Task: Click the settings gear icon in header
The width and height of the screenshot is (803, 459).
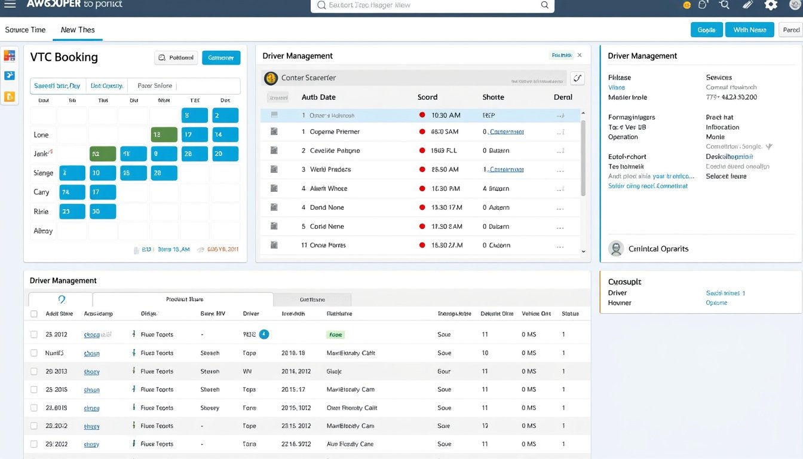Action: [771, 5]
